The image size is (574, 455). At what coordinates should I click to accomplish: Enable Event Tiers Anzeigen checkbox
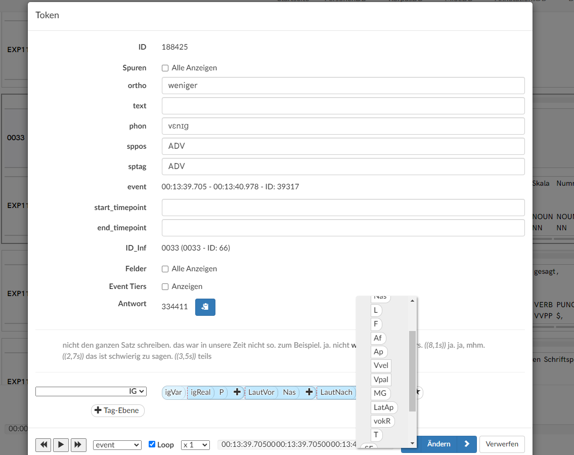[x=165, y=287]
